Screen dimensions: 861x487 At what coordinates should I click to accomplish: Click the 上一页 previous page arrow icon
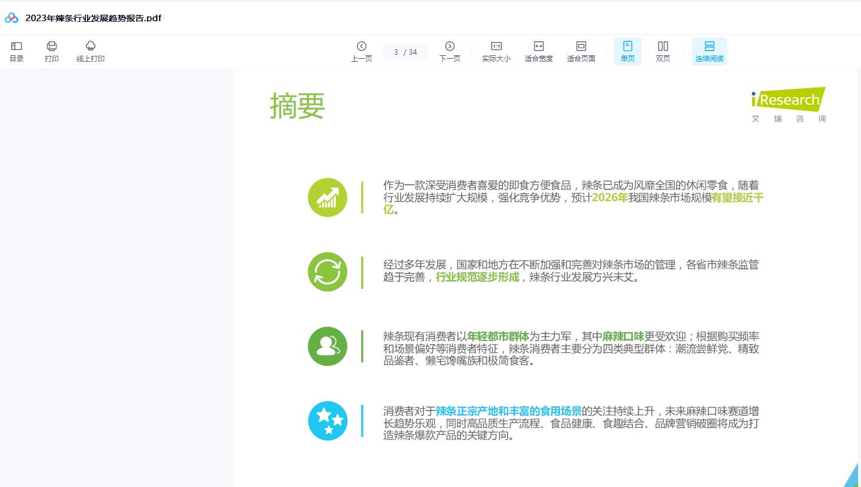pos(361,51)
